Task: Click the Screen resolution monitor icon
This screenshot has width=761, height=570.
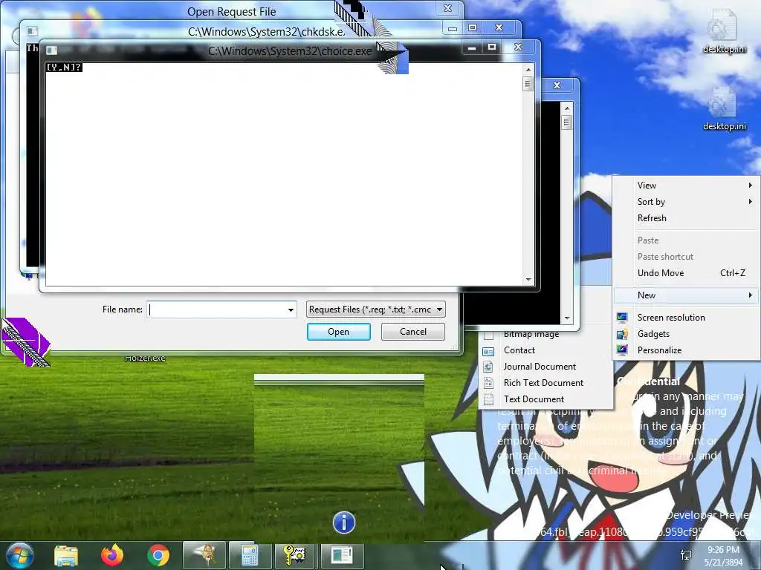Action: (622, 318)
